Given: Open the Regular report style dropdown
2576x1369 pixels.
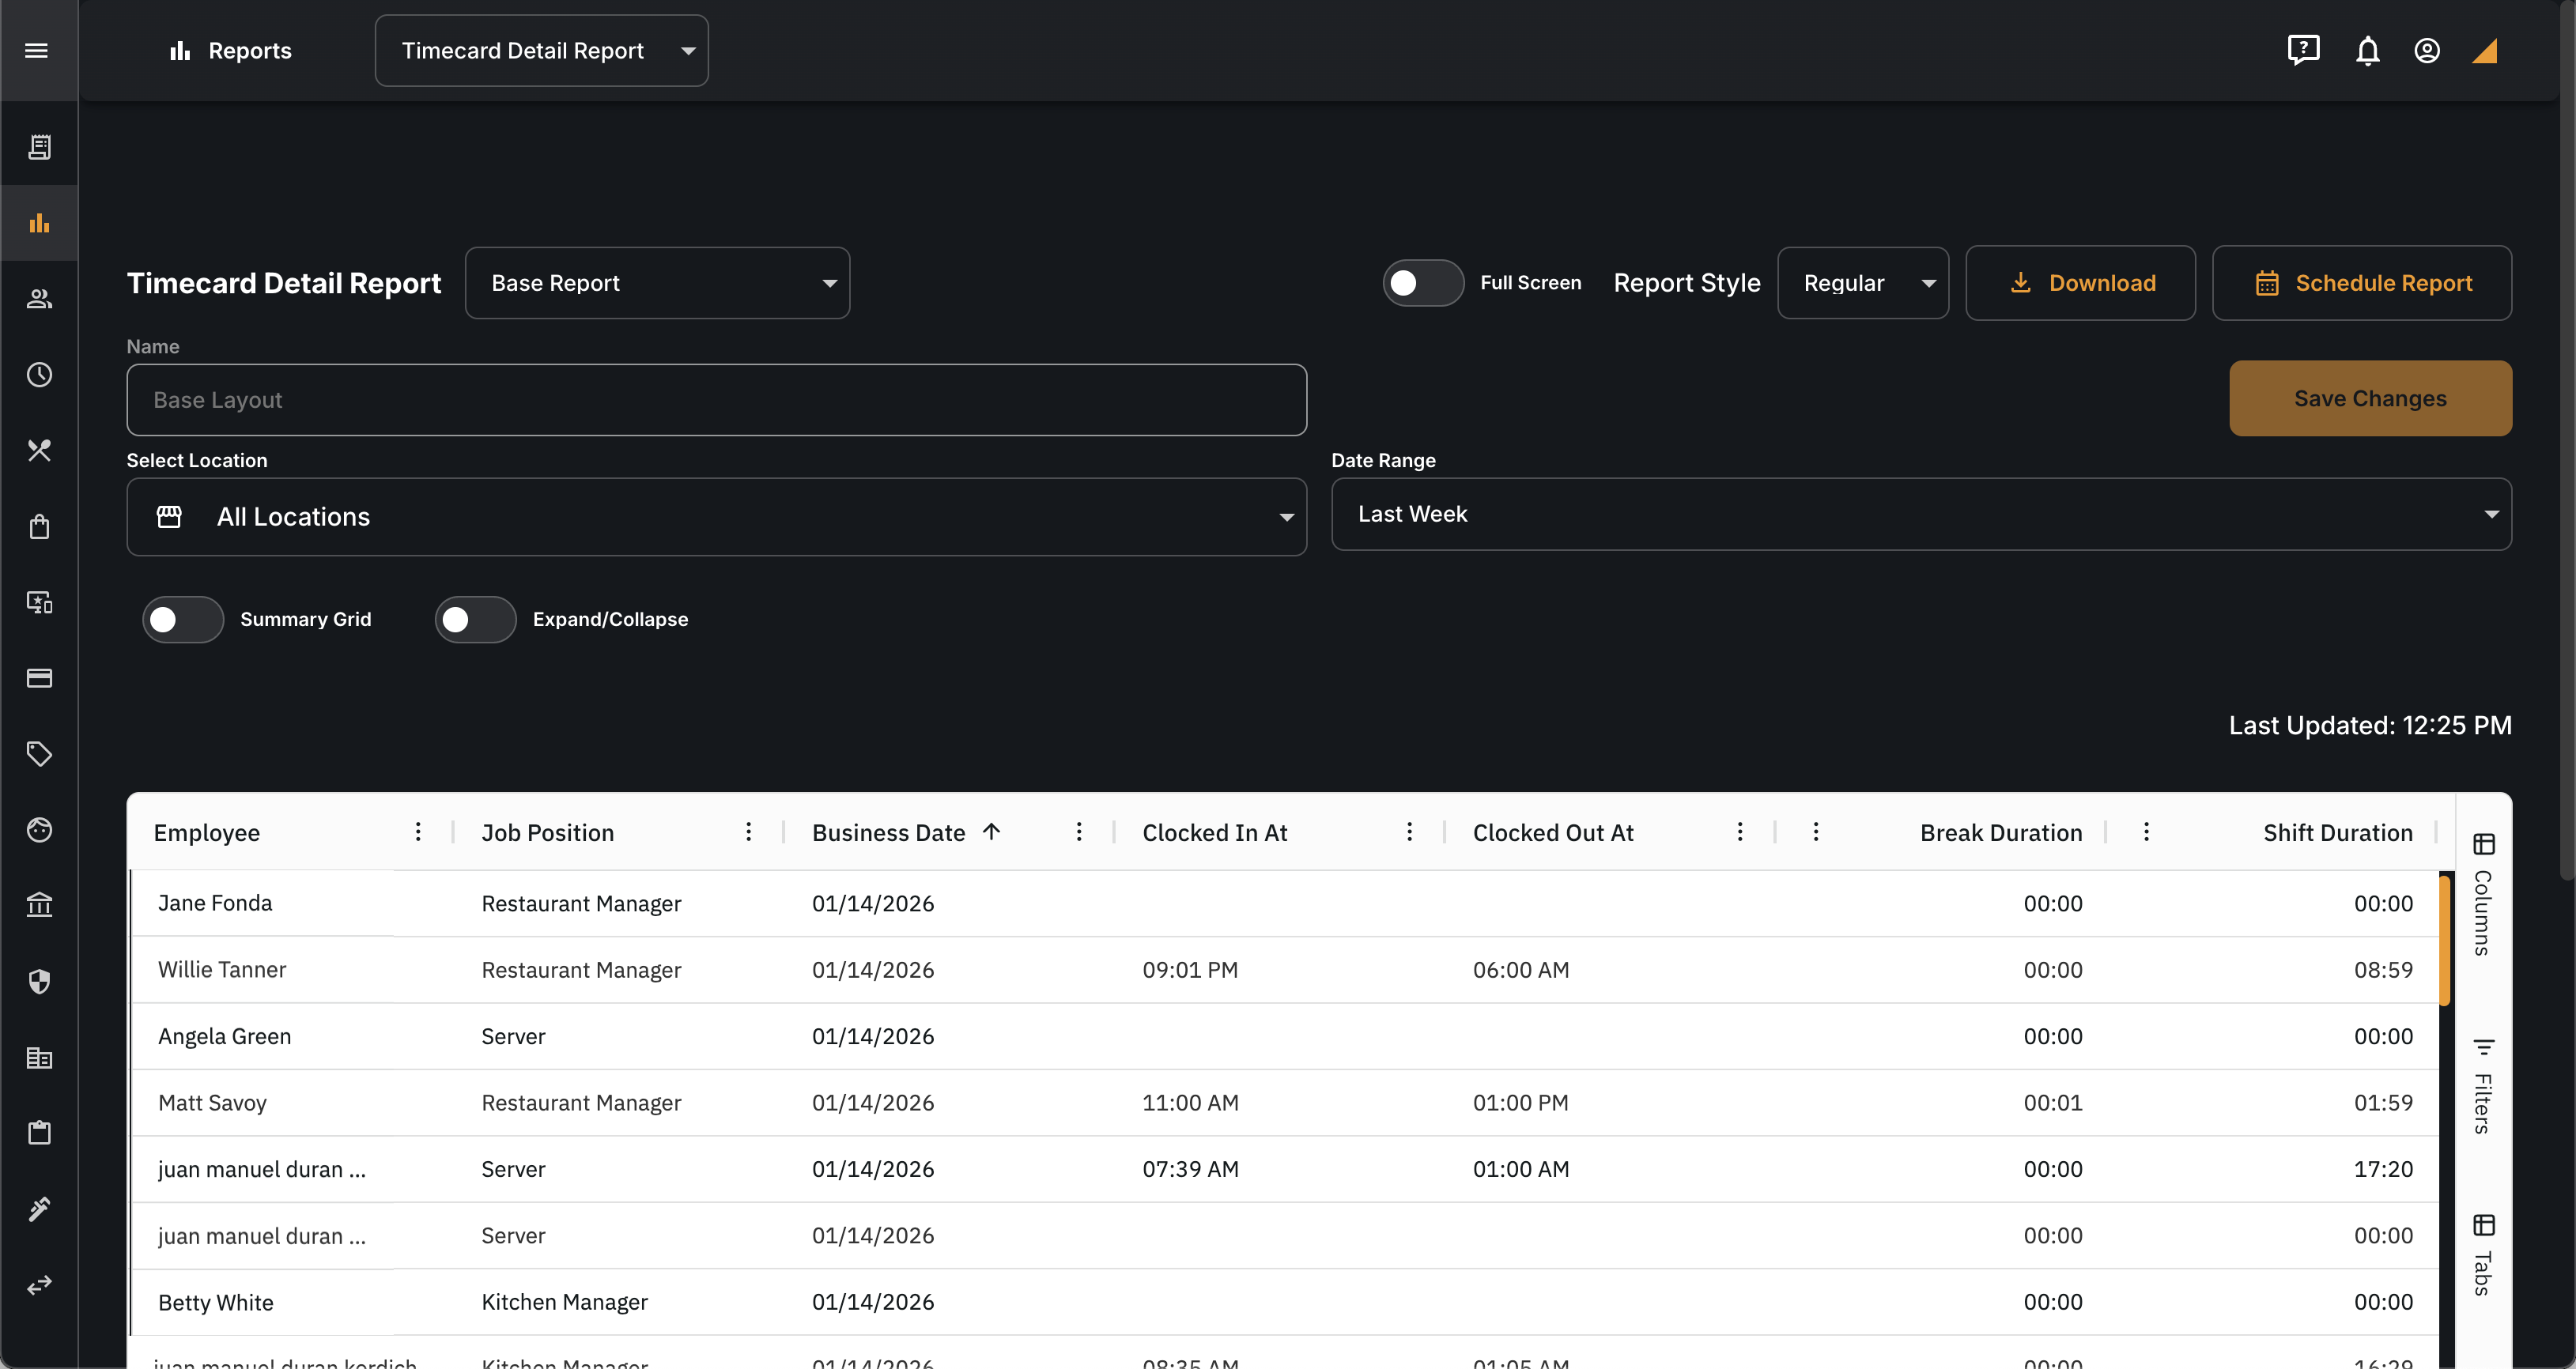Looking at the screenshot, I should pyautogui.click(x=1862, y=283).
